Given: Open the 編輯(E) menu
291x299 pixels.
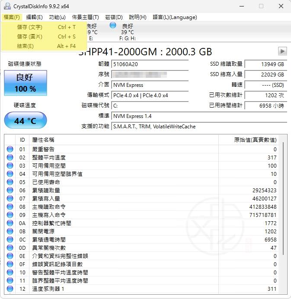Looking at the screenshot, I should pyautogui.click(x=34, y=17).
